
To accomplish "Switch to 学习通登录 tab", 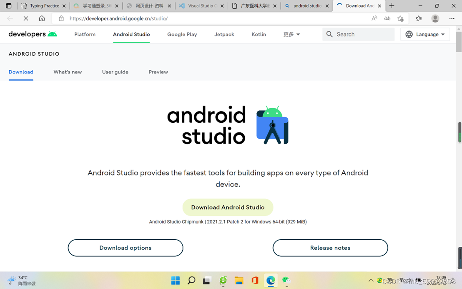I will pos(97,5).
